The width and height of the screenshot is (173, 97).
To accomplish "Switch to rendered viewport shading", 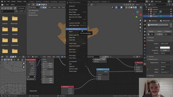I will point(136,7).
